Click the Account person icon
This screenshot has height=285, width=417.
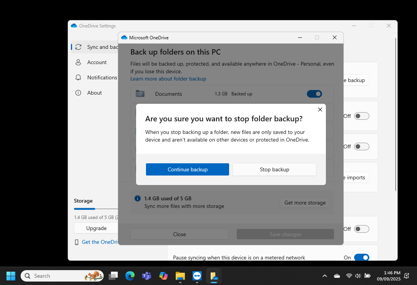pyautogui.click(x=78, y=62)
